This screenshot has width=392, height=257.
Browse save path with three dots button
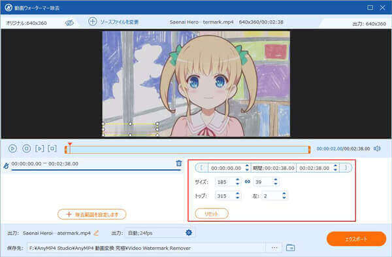(274, 248)
